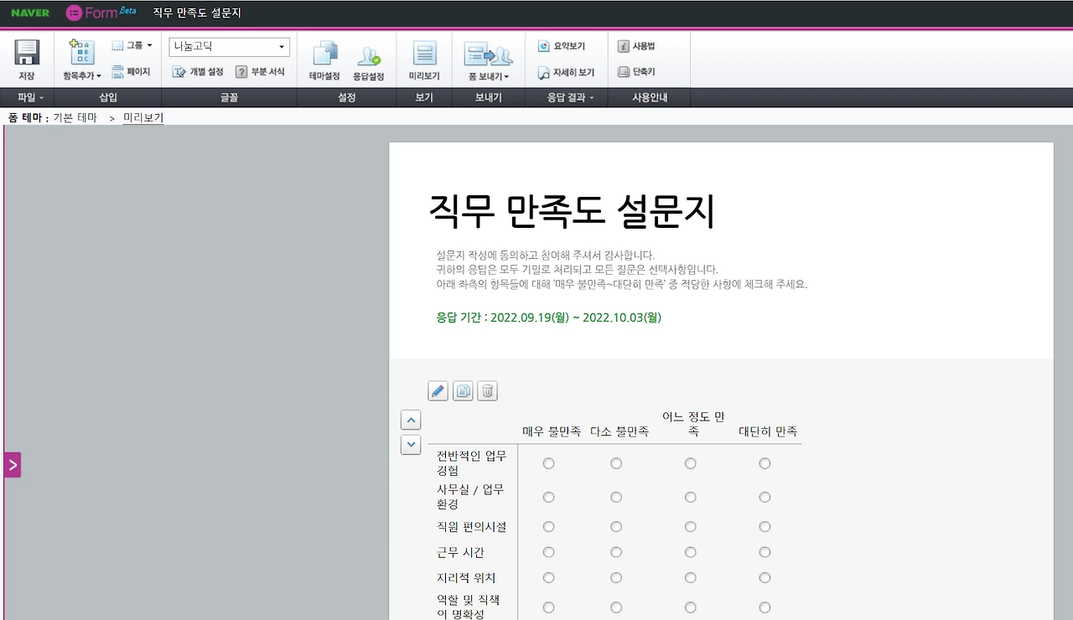Image resolution: width=1073 pixels, height=620 pixels.
Task: Click the Form Beta logo
Action: (101, 13)
